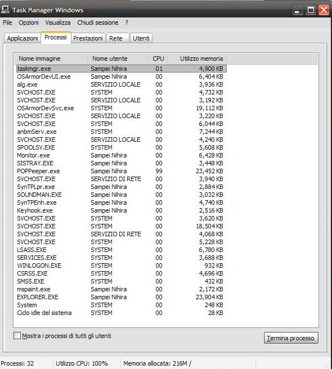Click the 23,904 KB memory value
Image resolution: width=332 pixels, height=369 pixels.
209,297
